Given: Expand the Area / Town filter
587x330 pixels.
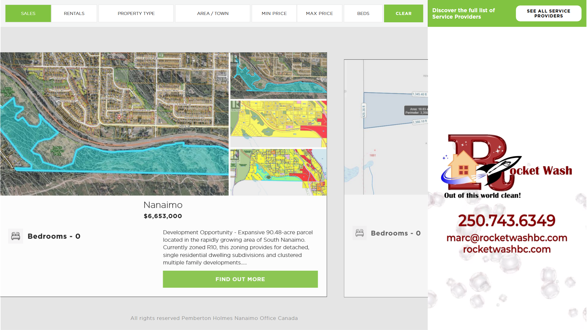Looking at the screenshot, I should 212,13.
